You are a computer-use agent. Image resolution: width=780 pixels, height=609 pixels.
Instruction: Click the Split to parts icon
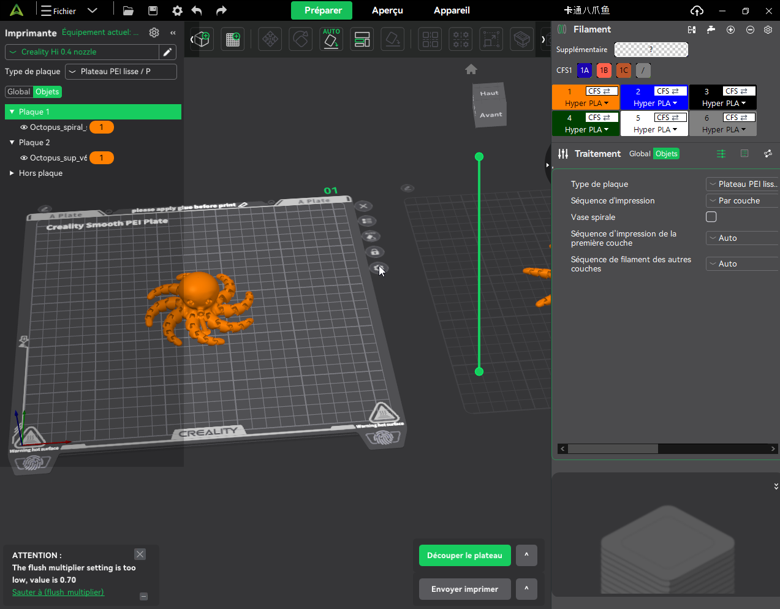[461, 39]
